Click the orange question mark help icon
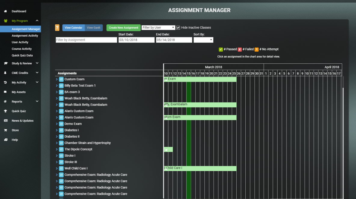The width and height of the screenshot is (356, 199). click(x=57, y=28)
